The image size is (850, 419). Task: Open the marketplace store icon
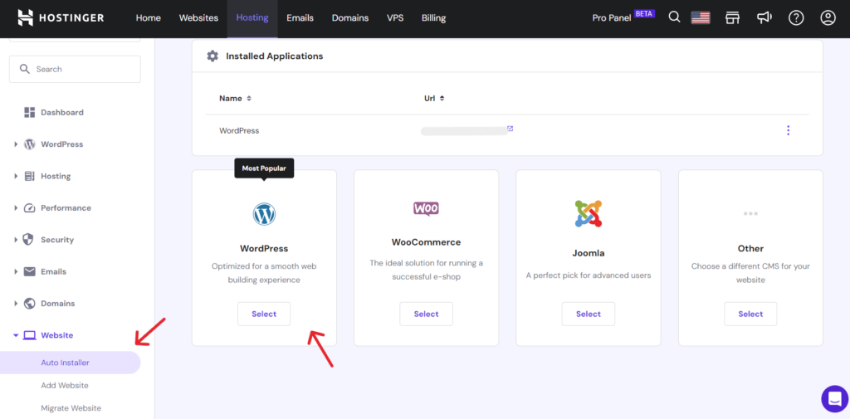(x=732, y=18)
